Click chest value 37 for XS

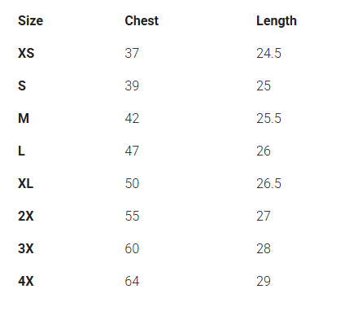click(132, 53)
